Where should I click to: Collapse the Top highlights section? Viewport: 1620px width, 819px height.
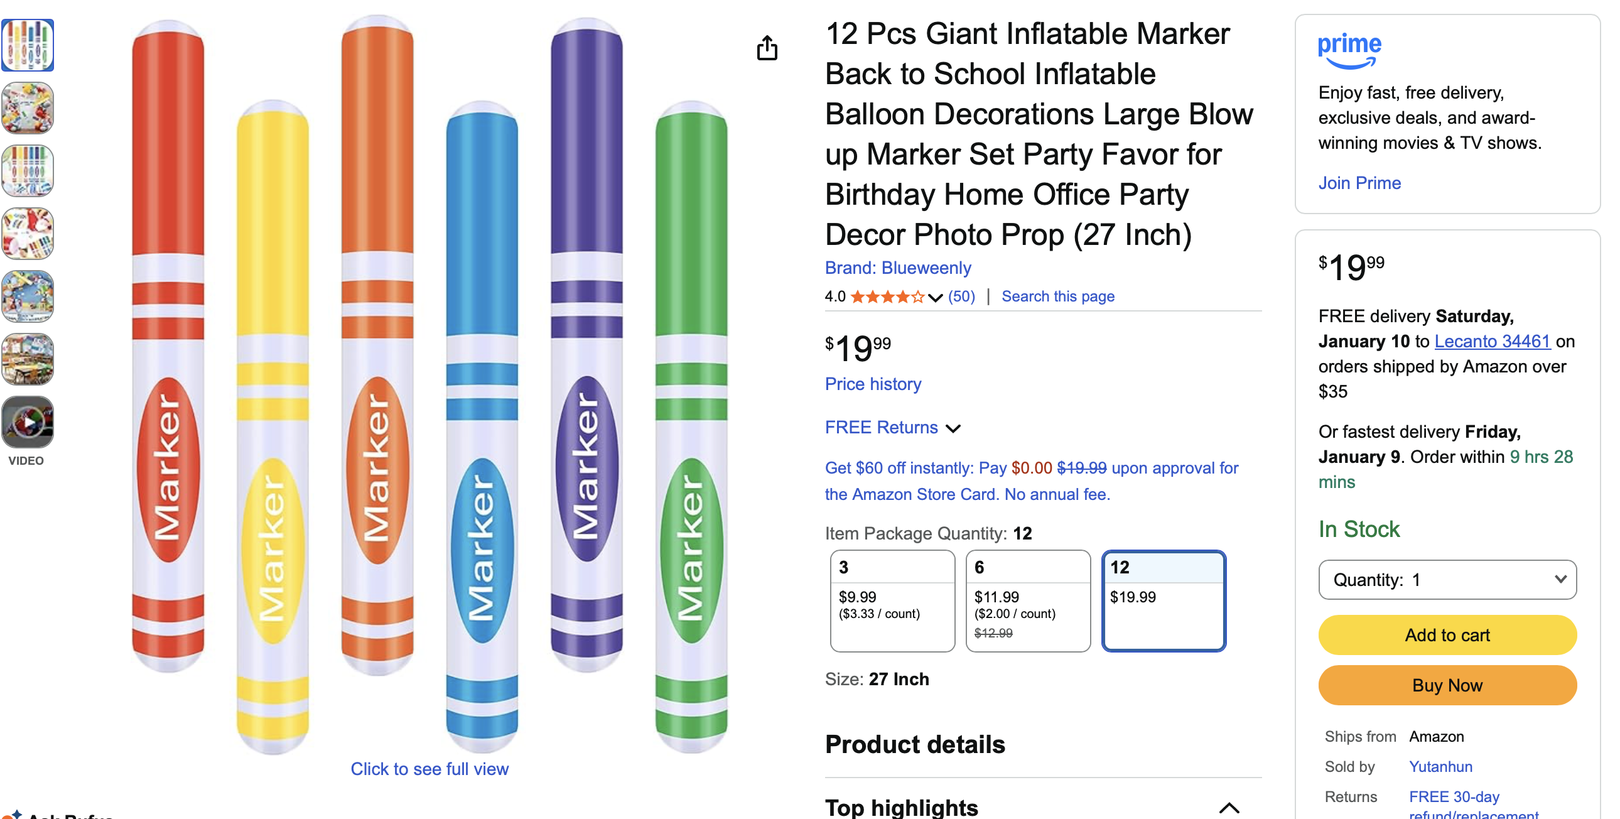tap(1229, 808)
